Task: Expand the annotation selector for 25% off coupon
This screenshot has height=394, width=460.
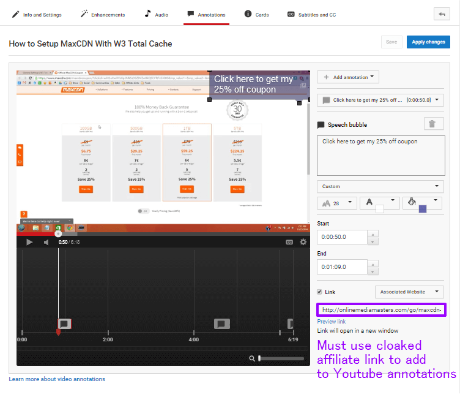Action: click(380, 100)
